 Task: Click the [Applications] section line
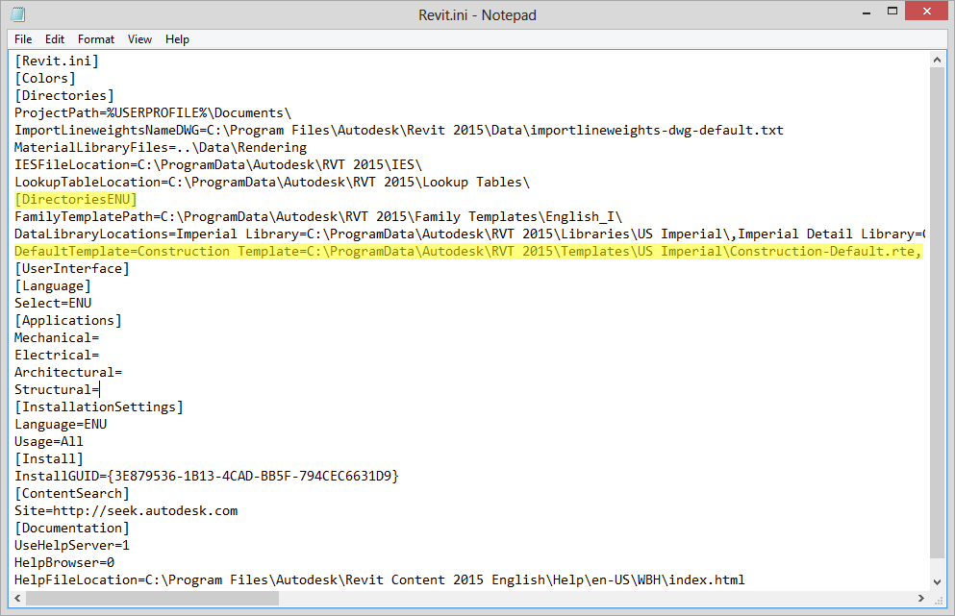tap(67, 320)
